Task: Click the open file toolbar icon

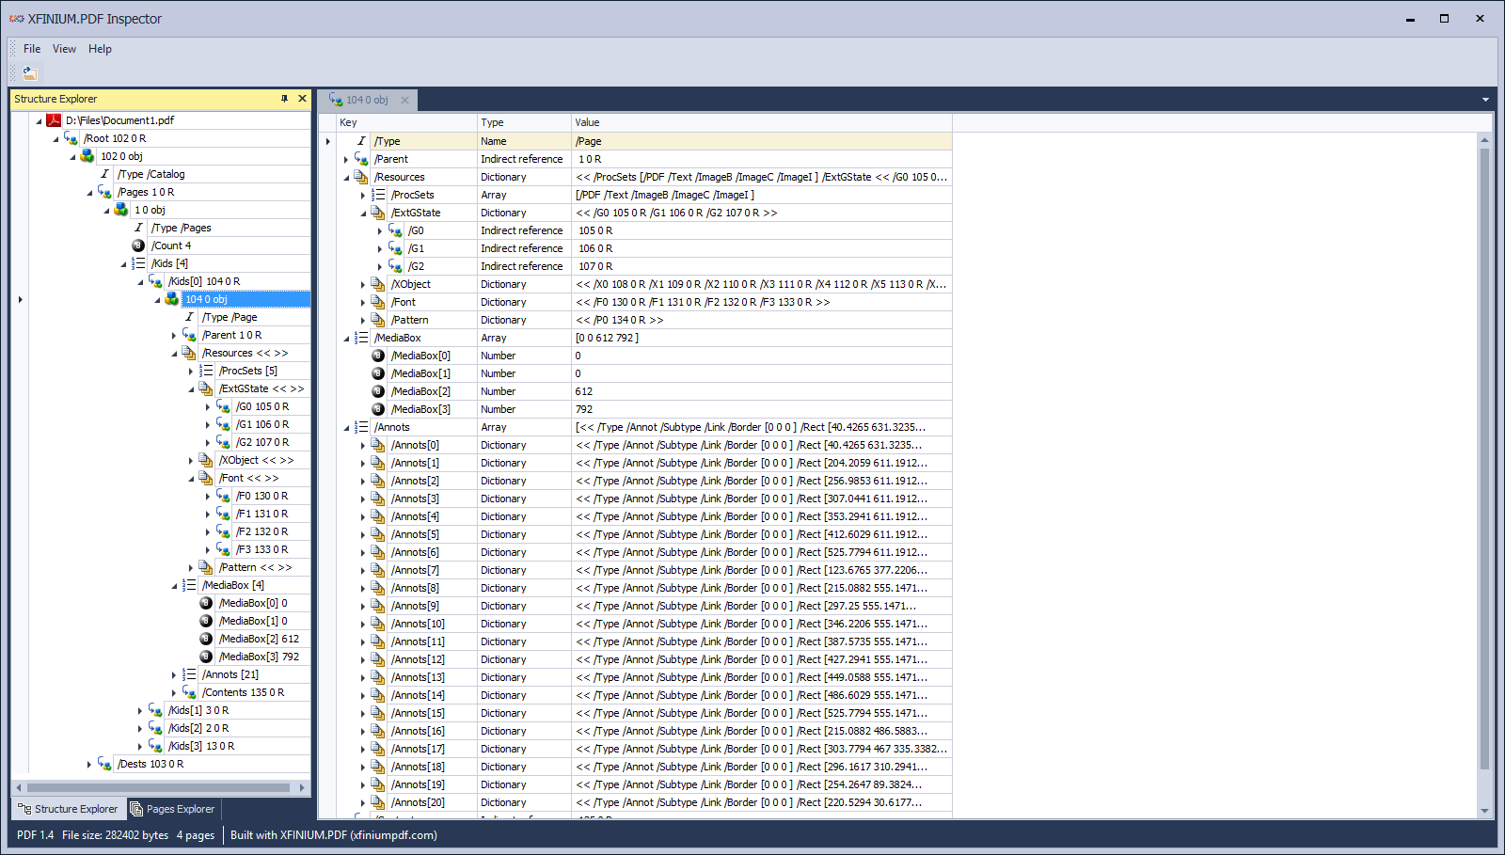Action: point(30,73)
